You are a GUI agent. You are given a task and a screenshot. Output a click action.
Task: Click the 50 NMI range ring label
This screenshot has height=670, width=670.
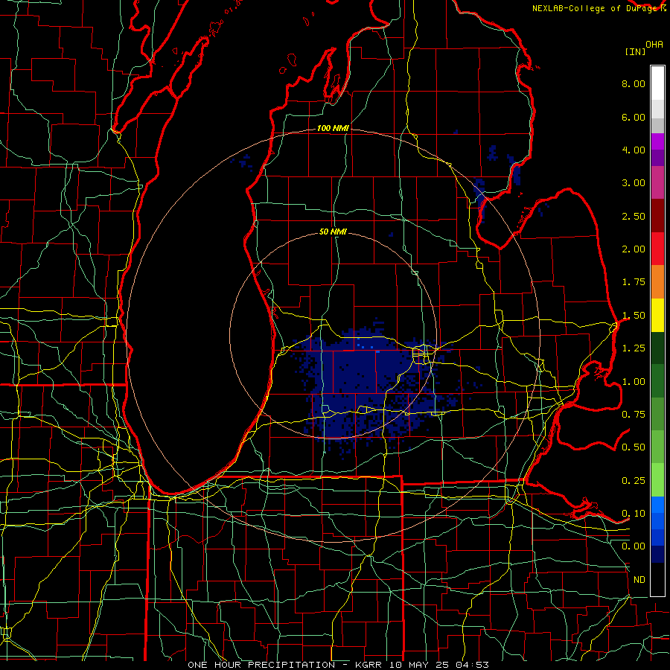pyautogui.click(x=333, y=232)
